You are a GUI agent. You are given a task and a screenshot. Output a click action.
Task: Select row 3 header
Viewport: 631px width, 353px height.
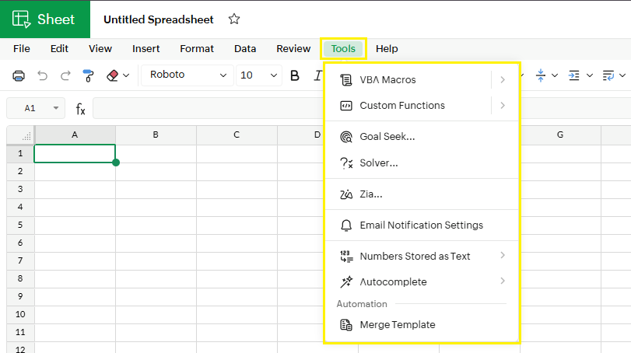click(x=20, y=190)
